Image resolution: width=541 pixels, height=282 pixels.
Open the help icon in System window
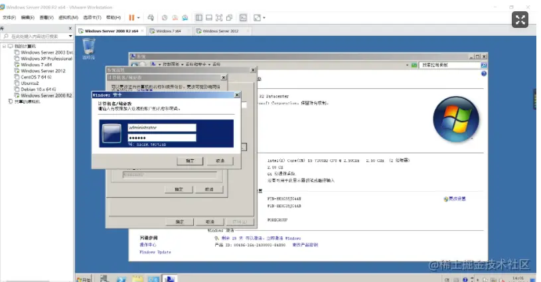click(484, 74)
